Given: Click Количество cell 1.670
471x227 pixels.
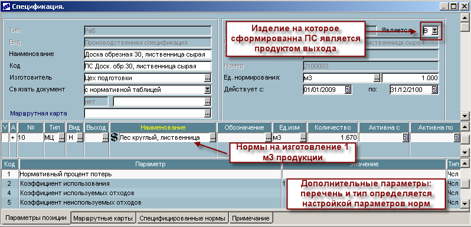Looking at the screenshot, I should tap(332, 138).
